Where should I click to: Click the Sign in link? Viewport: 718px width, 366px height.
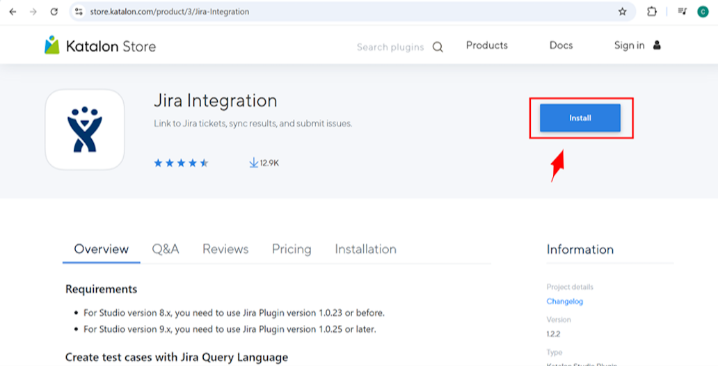coord(629,45)
